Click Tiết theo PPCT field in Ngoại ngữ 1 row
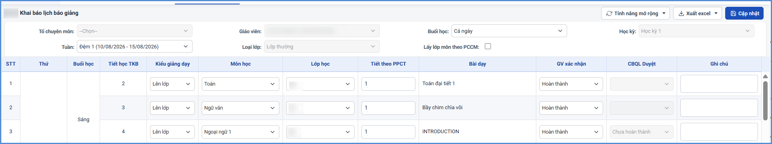The image size is (772, 144). click(388, 132)
